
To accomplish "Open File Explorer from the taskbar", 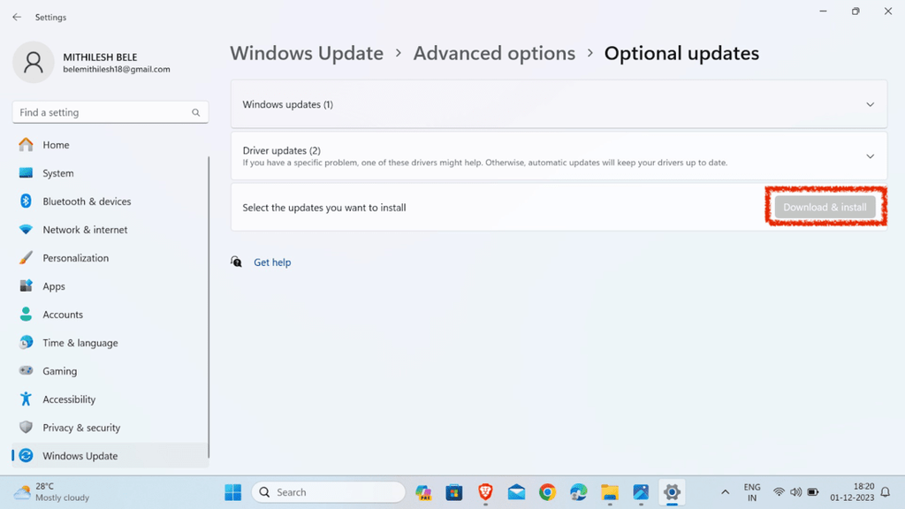I will [609, 492].
